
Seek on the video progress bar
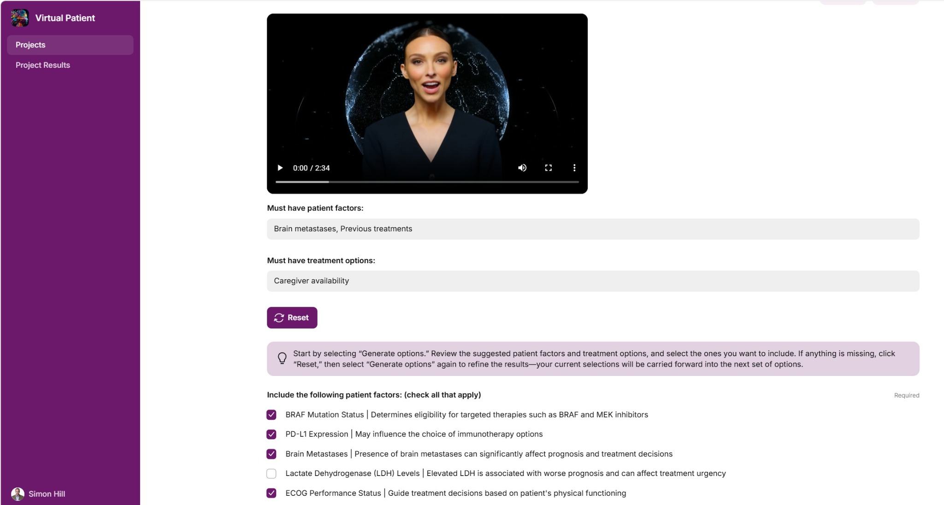[427, 182]
